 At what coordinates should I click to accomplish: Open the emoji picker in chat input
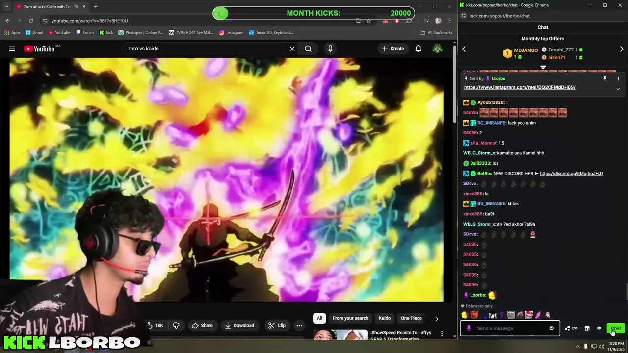pos(552,328)
